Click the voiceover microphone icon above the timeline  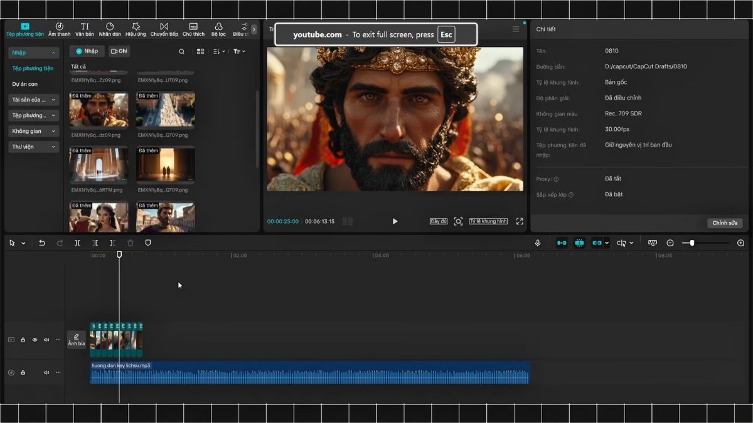click(x=538, y=243)
